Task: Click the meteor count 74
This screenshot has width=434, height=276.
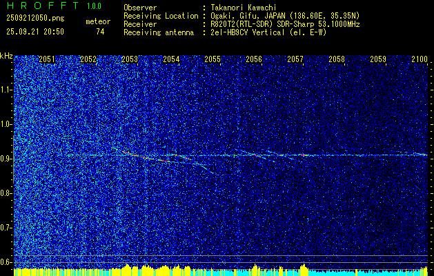Action: (x=100, y=32)
